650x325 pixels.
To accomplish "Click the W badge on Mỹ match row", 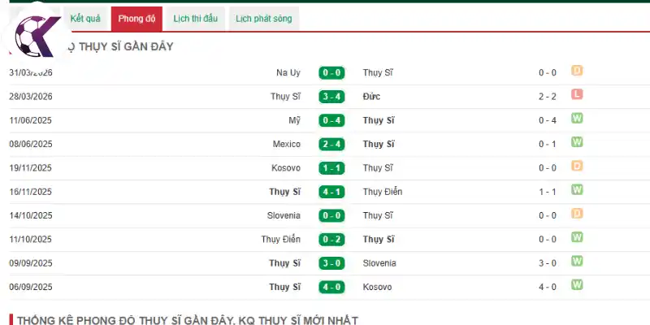I will (x=577, y=119).
